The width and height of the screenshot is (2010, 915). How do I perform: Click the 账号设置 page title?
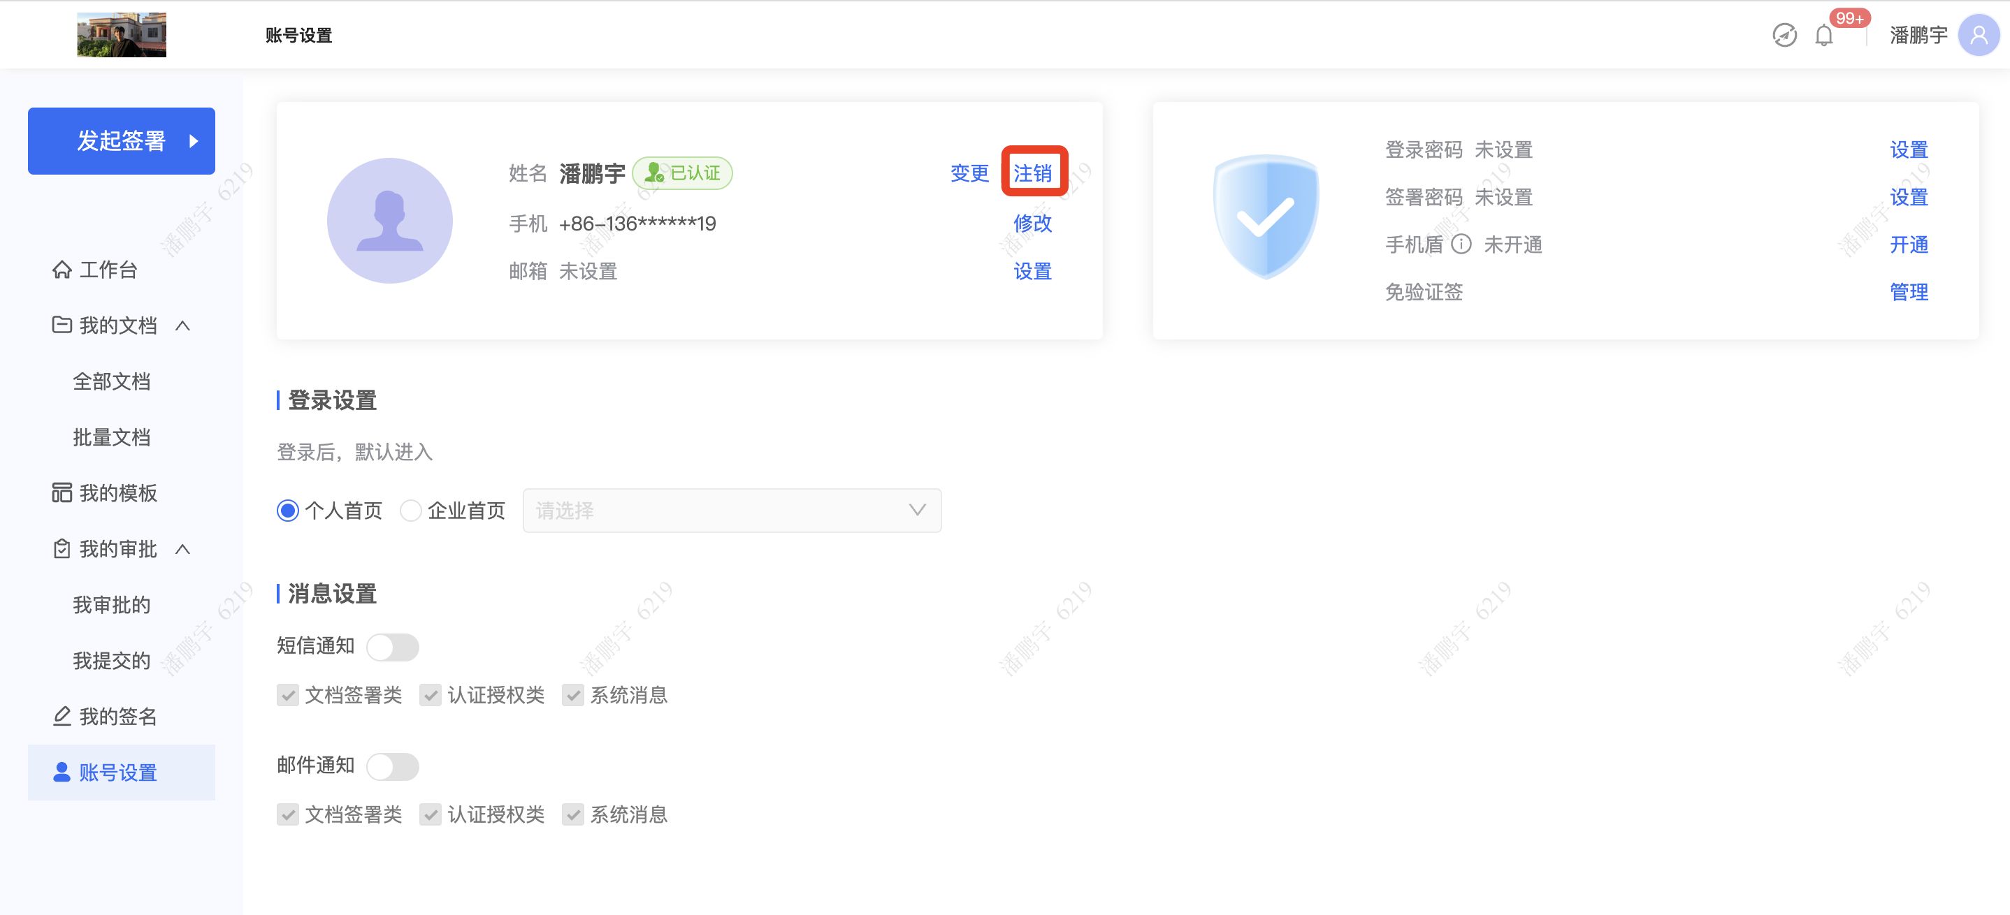pos(299,35)
